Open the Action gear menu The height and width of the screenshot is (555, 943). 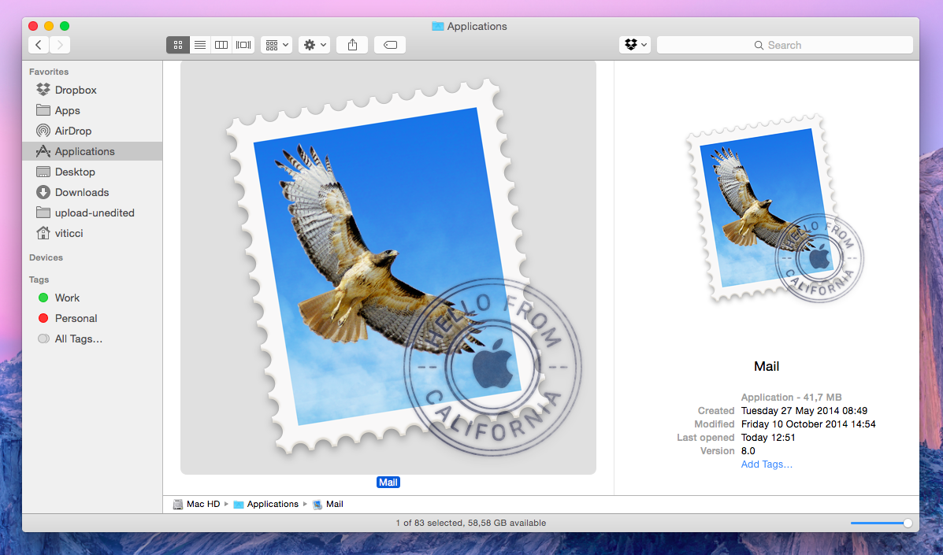pyautogui.click(x=314, y=45)
